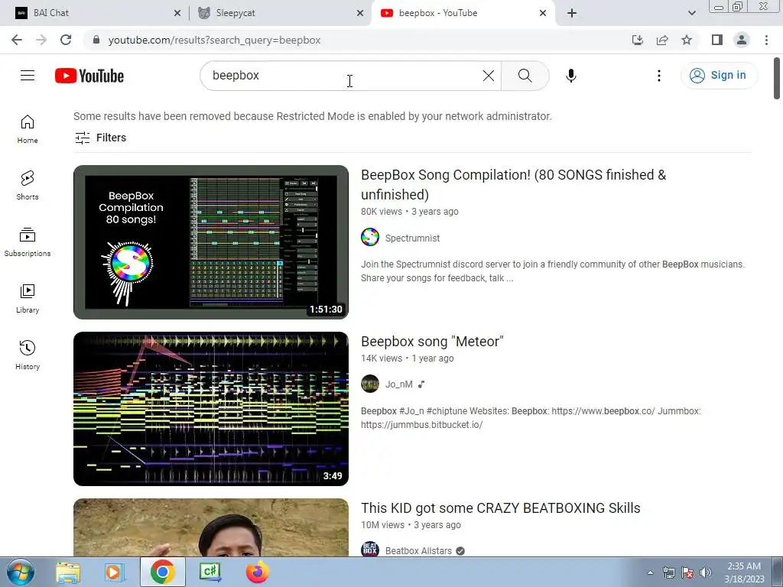The image size is (783, 587).
Task: Open 'Beepbox song "Meteor"' title link
Action: click(x=432, y=342)
